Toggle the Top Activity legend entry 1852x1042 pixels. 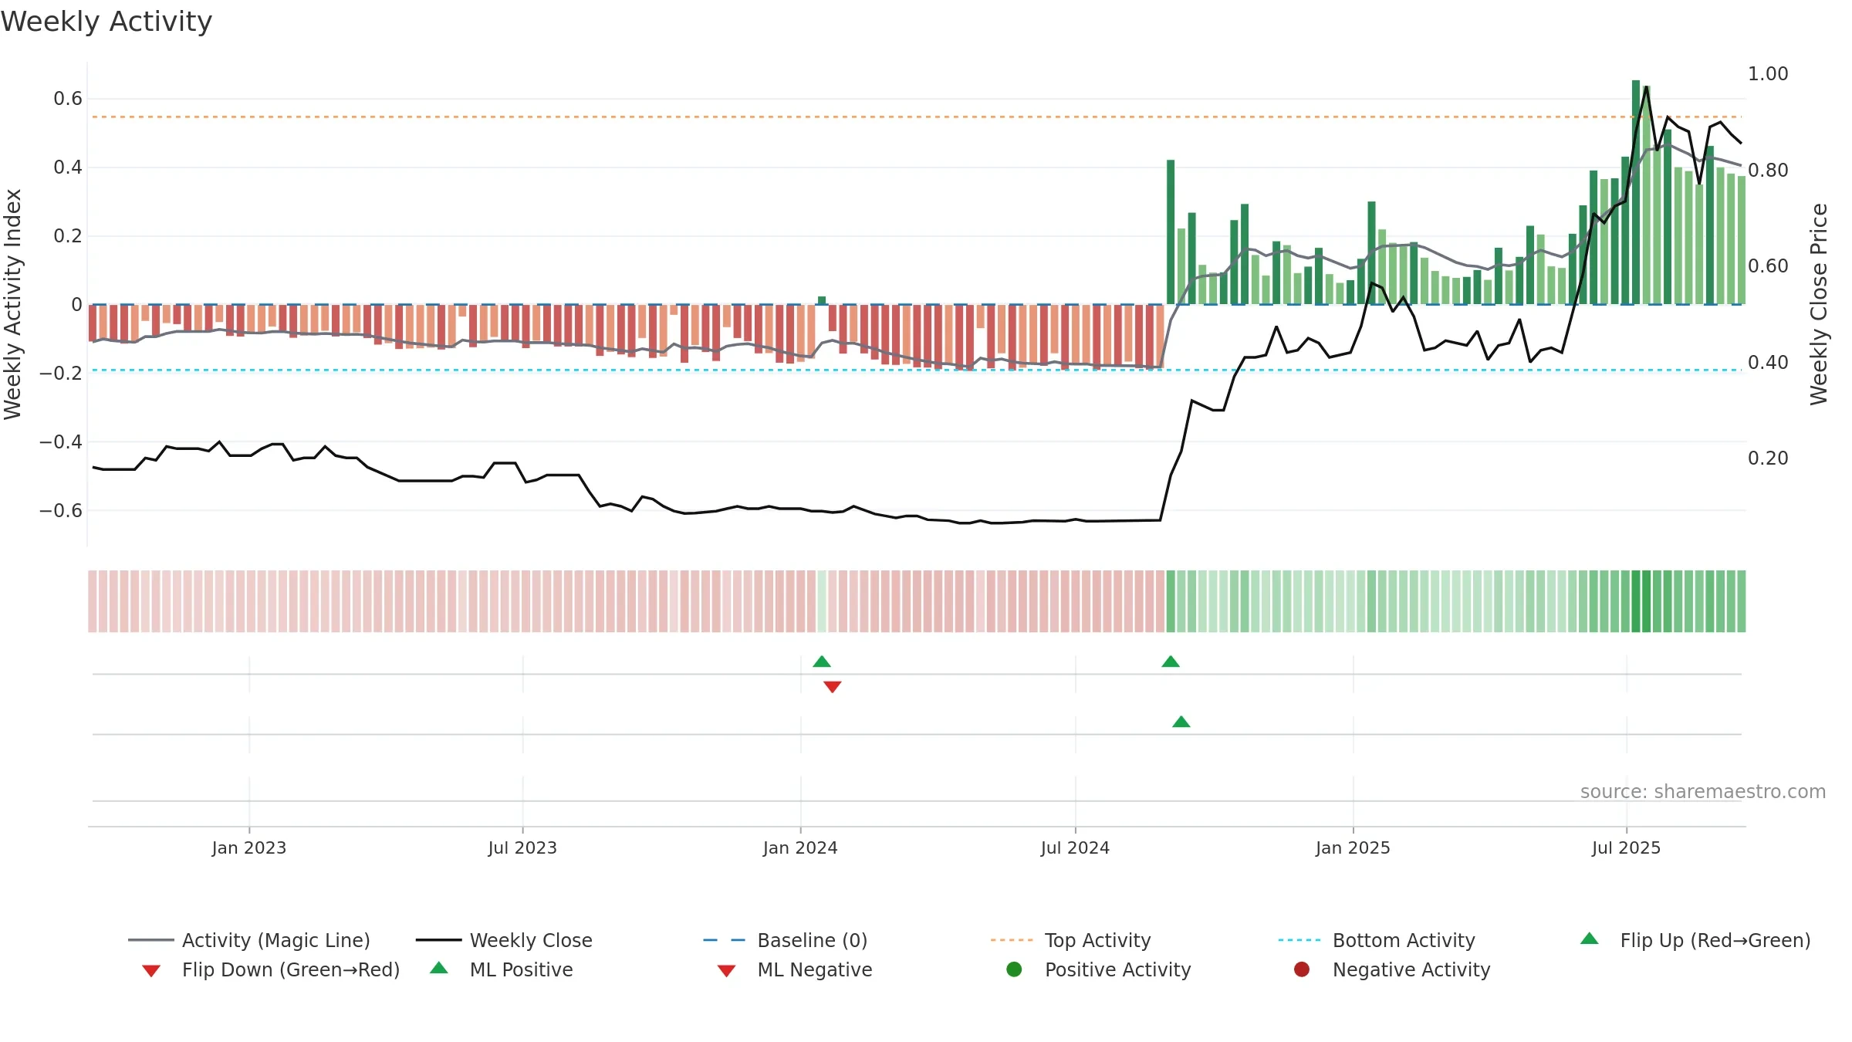pos(1071,940)
